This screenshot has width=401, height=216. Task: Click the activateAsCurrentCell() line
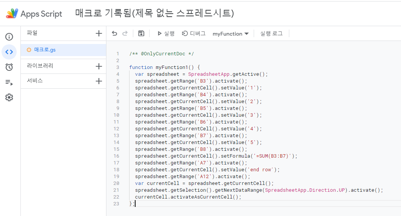pyautogui.click(x=188, y=197)
